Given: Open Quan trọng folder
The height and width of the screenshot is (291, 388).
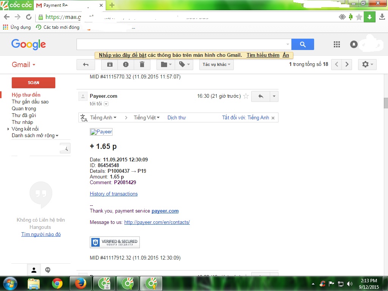Looking at the screenshot, I should coord(24,108).
